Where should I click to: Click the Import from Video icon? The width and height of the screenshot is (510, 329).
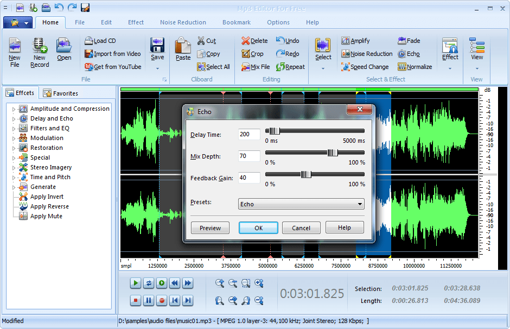89,54
